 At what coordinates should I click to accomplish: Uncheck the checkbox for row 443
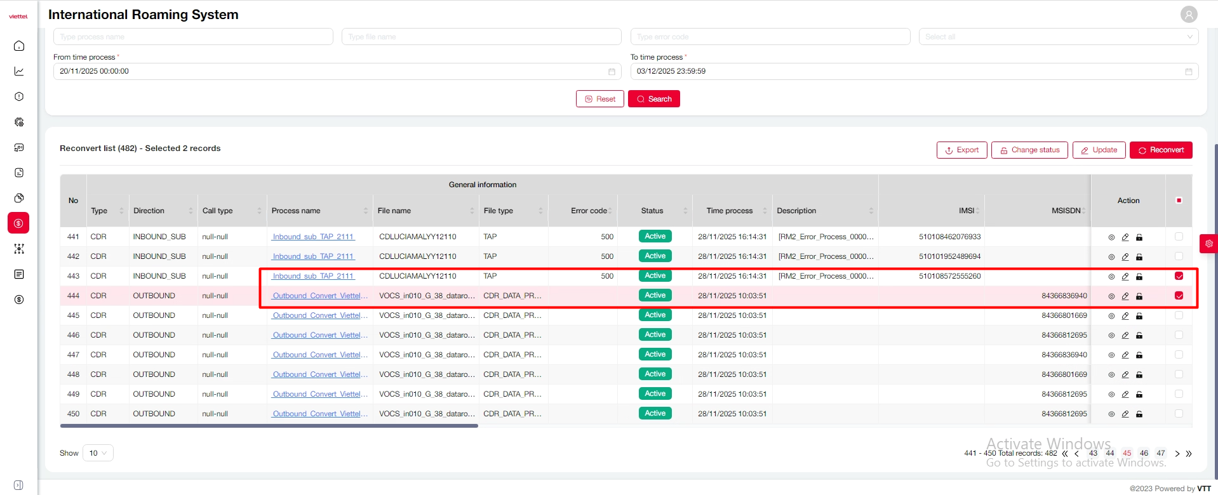click(1179, 276)
